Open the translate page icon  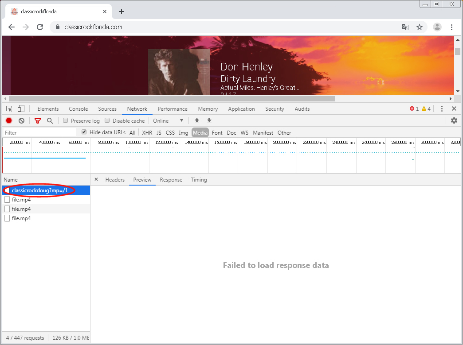(x=405, y=27)
